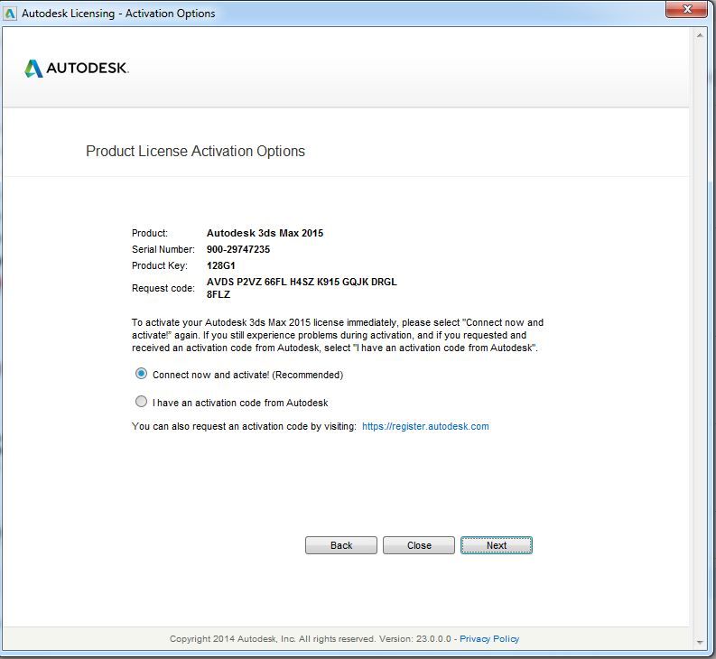Image resolution: width=716 pixels, height=659 pixels.
Task: Open the Privacy Policy link
Action: [489, 638]
